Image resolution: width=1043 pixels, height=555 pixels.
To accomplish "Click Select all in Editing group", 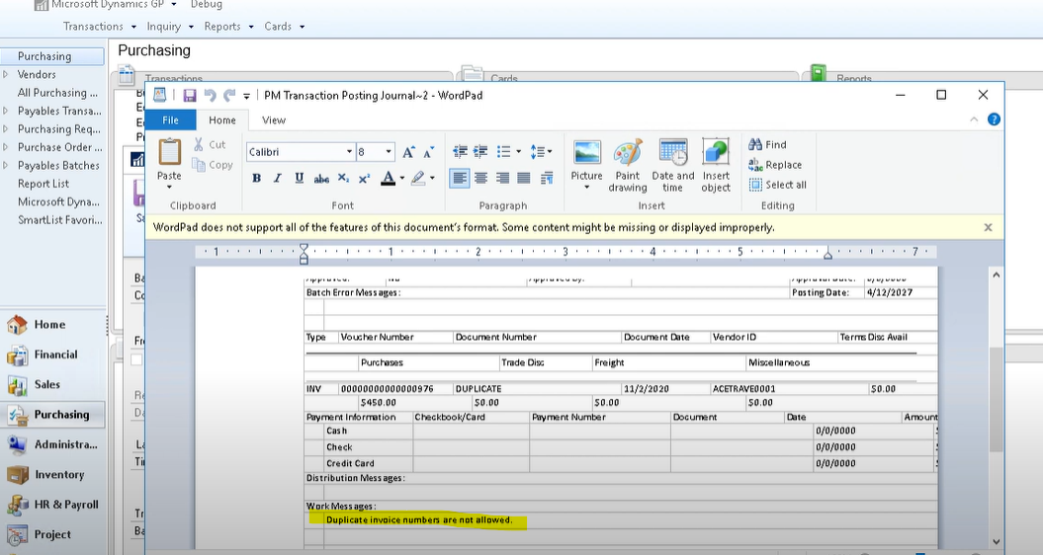I will pos(777,185).
